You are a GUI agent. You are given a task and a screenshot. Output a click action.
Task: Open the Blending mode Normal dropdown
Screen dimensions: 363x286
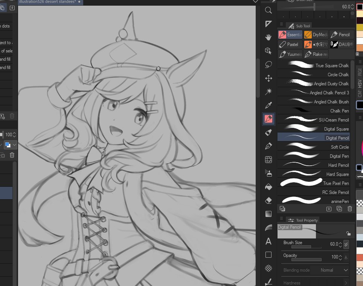point(334,270)
